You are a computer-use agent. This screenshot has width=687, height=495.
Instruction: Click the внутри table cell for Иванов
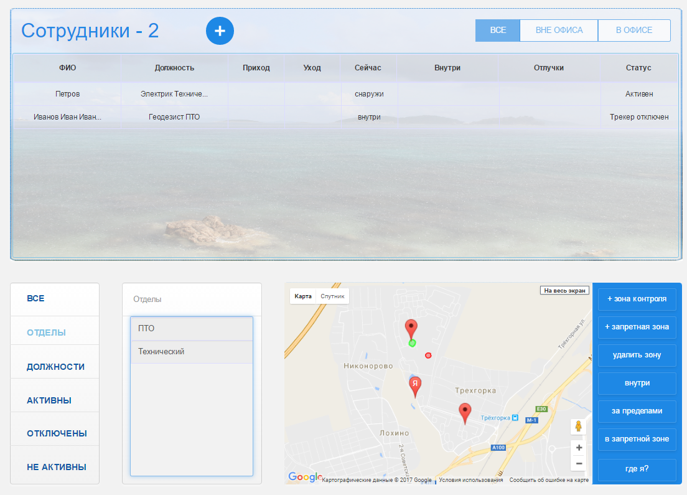(x=369, y=117)
